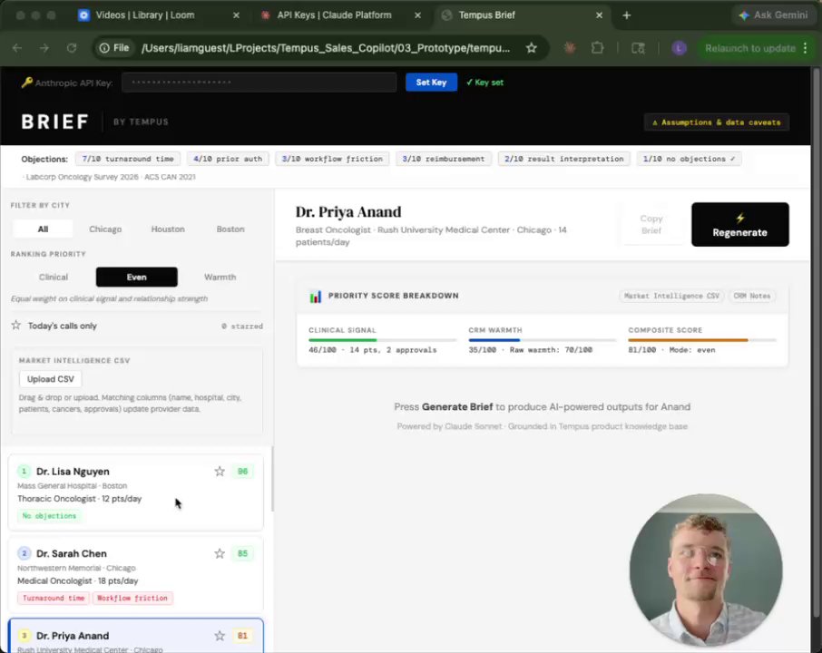Screen dimensions: 822x653
Task: Focus the Anthropic API Key field
Action: click(x=259, y=83)
